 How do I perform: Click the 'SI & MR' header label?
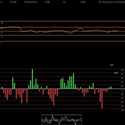point(13,2)
